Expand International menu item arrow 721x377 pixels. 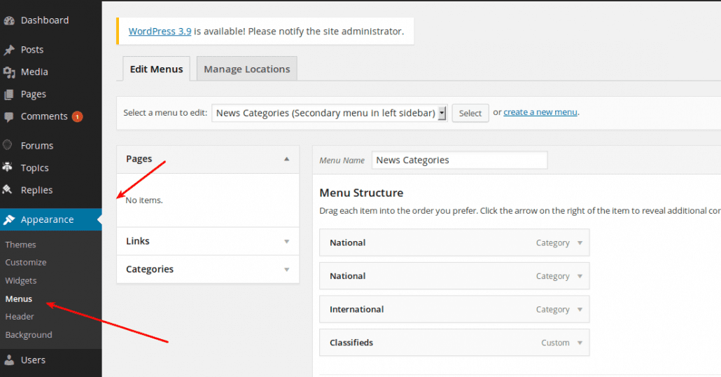[580, 309]
